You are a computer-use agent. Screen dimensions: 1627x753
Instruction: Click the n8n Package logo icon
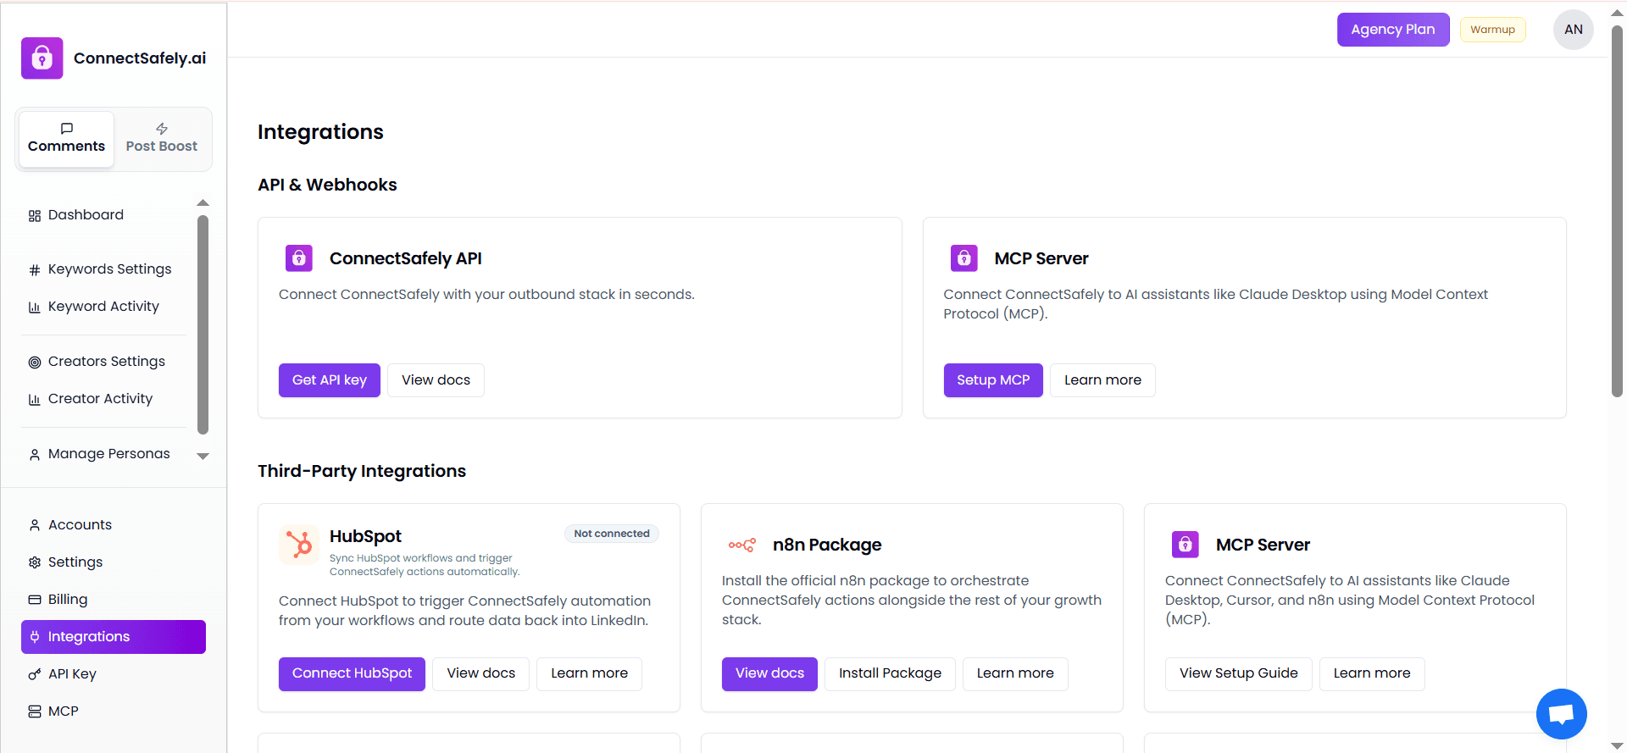(x=742, y=545)
